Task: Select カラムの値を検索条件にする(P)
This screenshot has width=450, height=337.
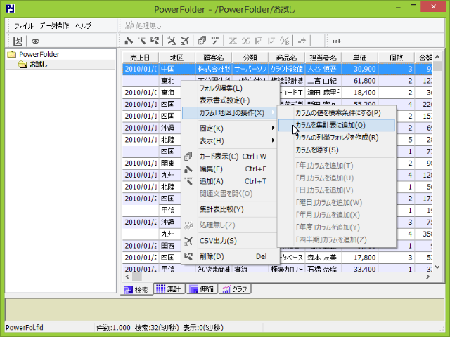Action: click(x=337, y=113)
